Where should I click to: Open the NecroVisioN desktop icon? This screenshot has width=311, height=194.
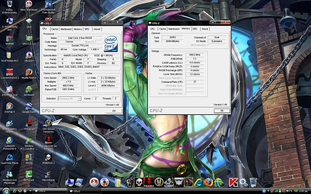tap(48, 176)
